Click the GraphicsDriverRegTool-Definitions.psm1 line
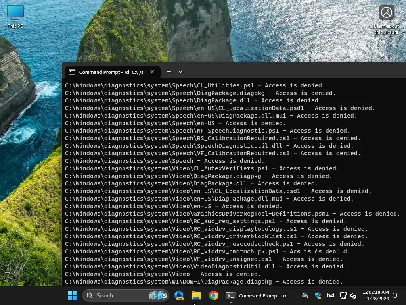The image size is (406, 305). (232, 213)
